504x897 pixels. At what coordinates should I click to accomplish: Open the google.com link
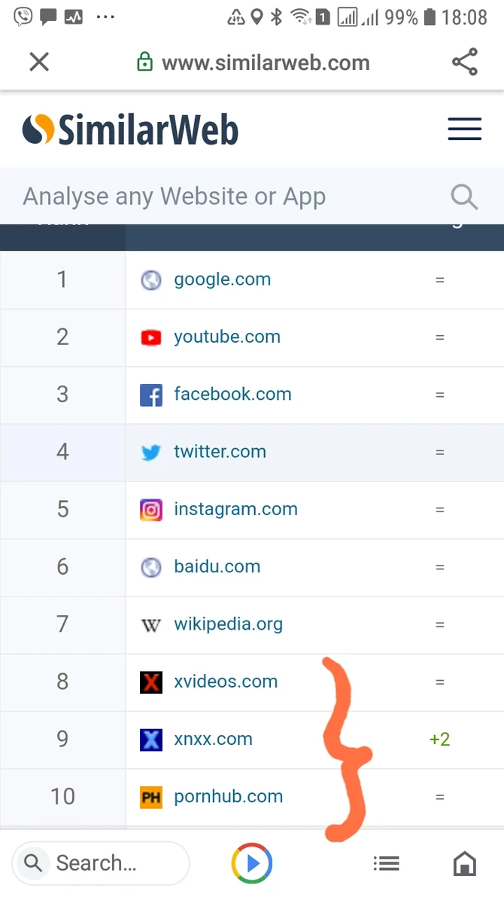[222, 279]
